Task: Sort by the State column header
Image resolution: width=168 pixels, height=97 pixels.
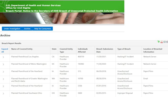Action: pos(54,49)
